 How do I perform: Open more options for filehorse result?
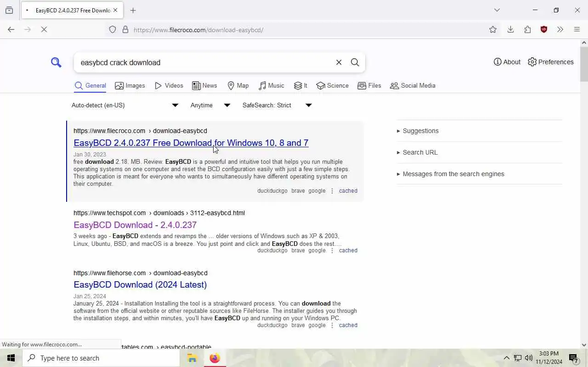click(332, 325)
